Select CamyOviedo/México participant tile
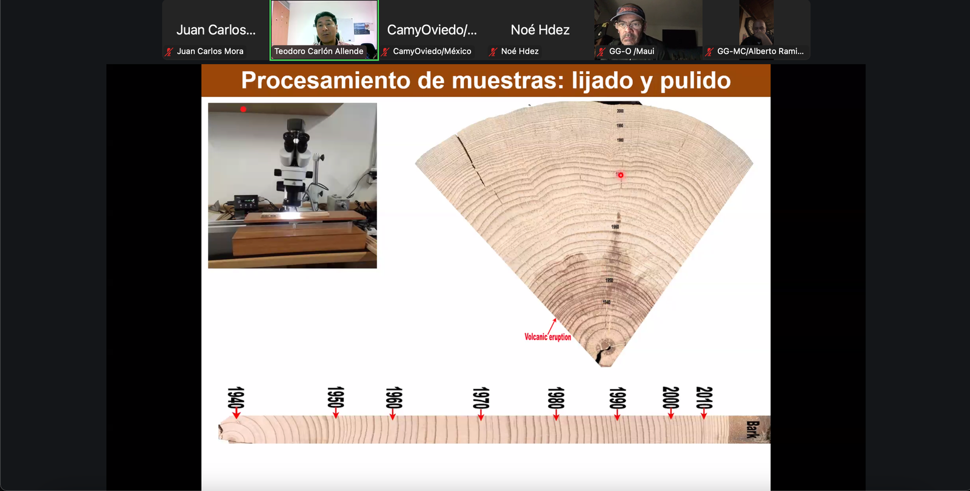970x491 pixels. tap(432, 30)
